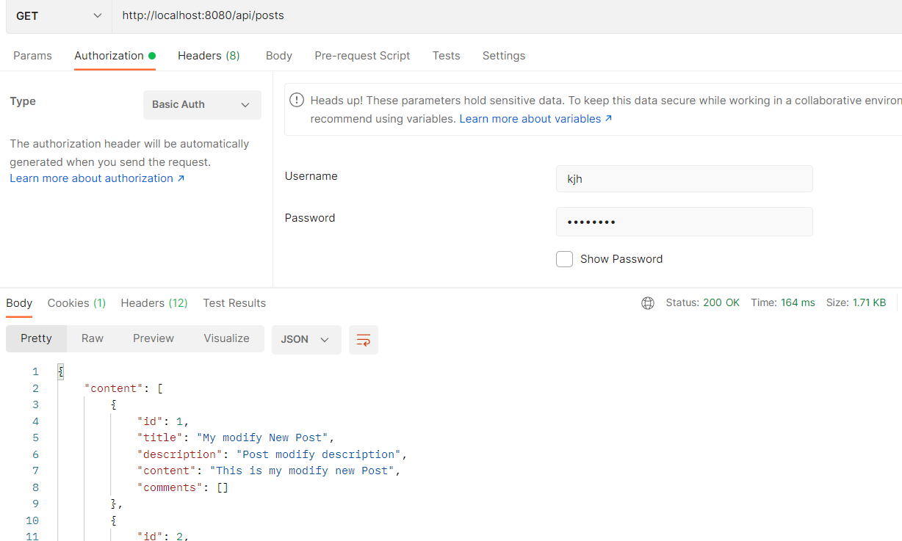Toggle the wrap lines icon
Screen dimensions: 902x541
click(364, 340)
